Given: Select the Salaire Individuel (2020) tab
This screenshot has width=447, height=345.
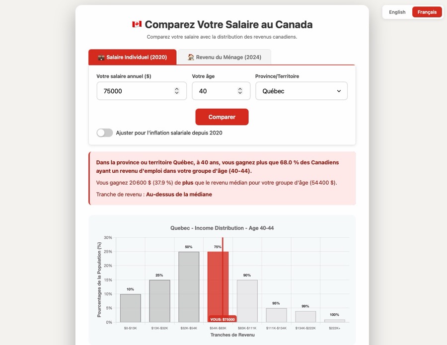Looking at the screenshot, I should (132, 57).
